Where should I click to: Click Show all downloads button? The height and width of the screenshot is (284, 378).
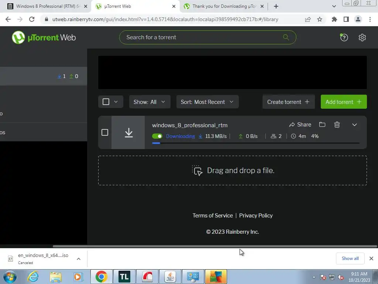pyautogui.click(x=350, y=258)
